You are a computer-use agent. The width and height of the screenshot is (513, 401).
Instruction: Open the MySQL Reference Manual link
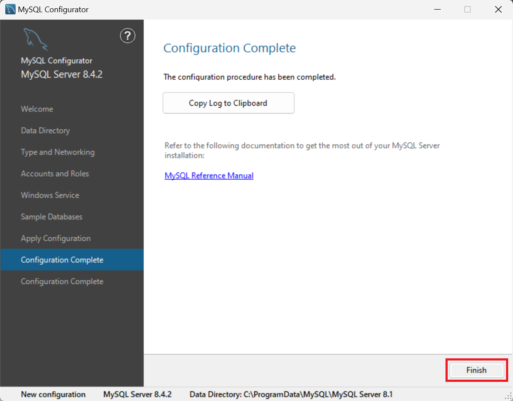click(209, 175)
